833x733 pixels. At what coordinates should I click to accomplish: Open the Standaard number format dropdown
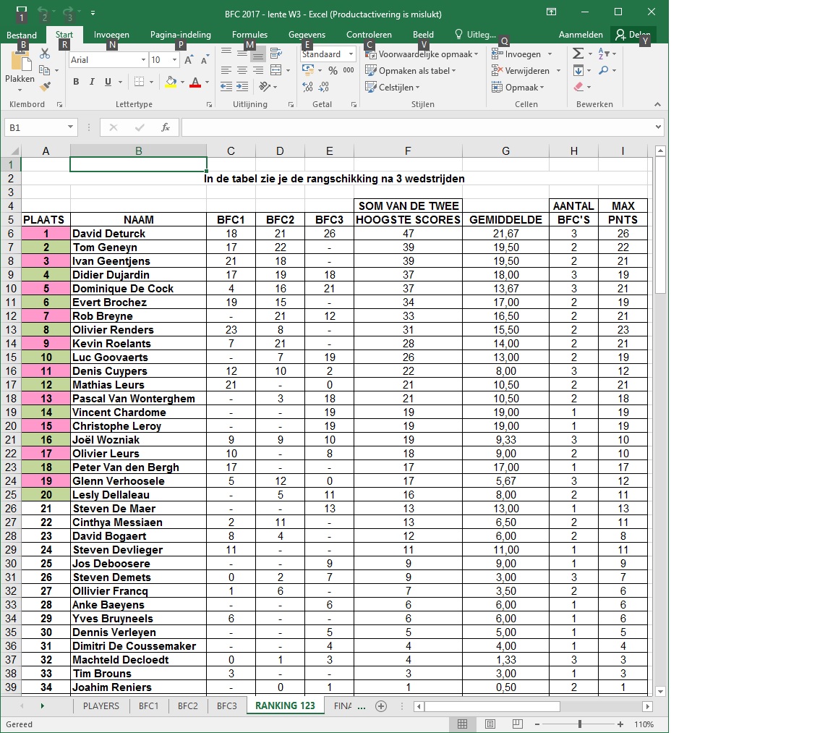point(351,54)
